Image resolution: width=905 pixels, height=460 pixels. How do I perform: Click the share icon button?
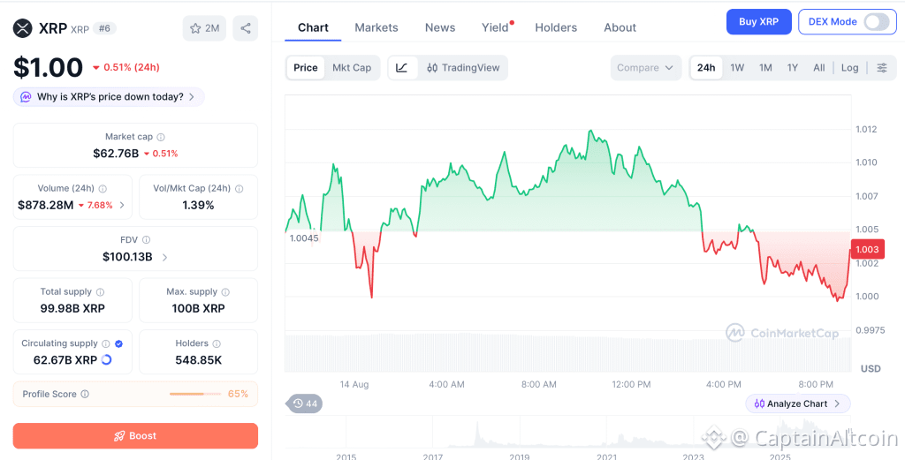246,28
